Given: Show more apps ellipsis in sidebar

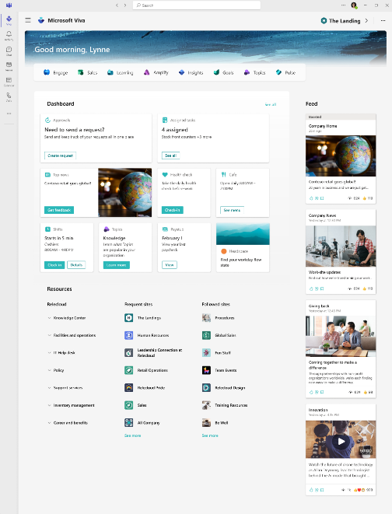Looking at the screenshot, I should 9,114.
